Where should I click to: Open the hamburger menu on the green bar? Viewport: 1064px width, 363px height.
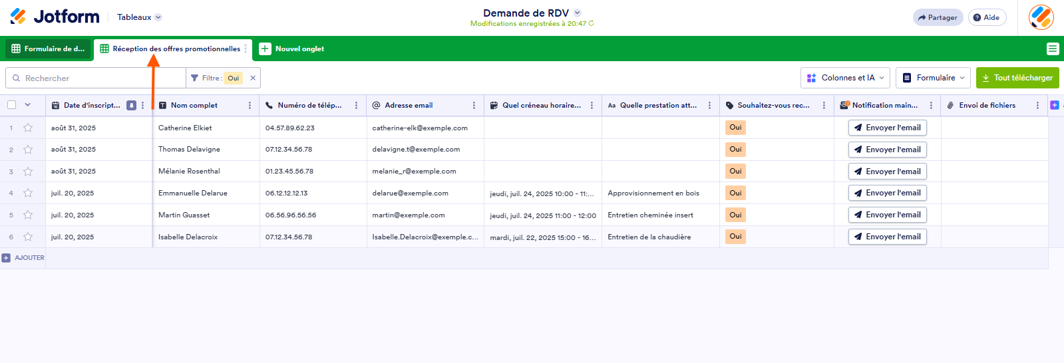pos(1052,49)
